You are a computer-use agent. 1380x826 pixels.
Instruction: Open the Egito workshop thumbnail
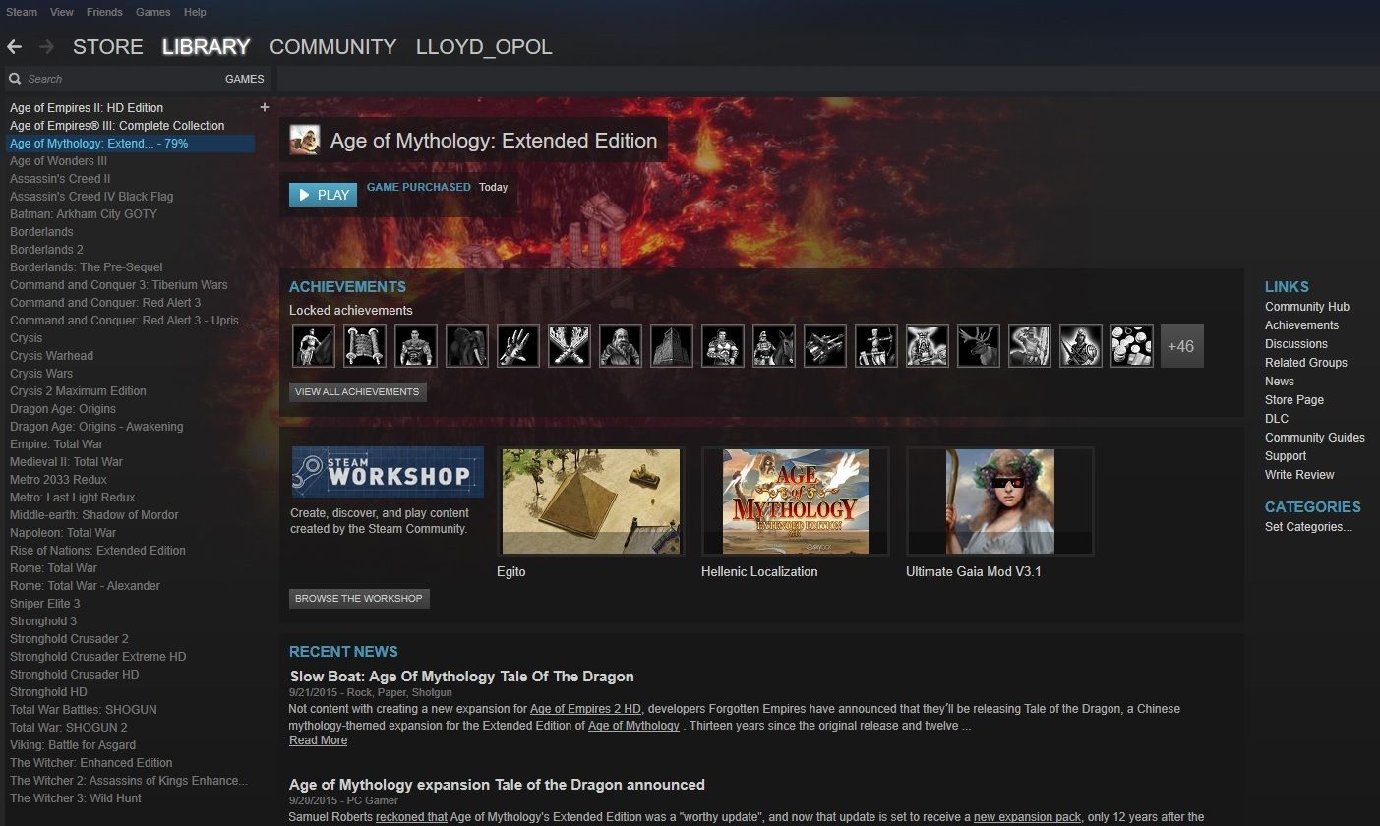(x=591, y=501)
